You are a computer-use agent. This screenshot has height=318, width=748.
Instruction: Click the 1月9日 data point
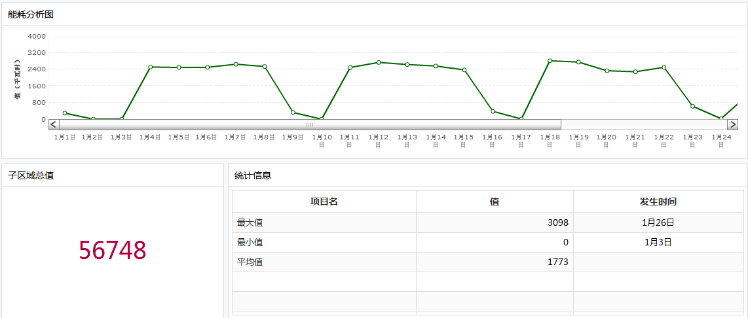[x=293, y=113]
